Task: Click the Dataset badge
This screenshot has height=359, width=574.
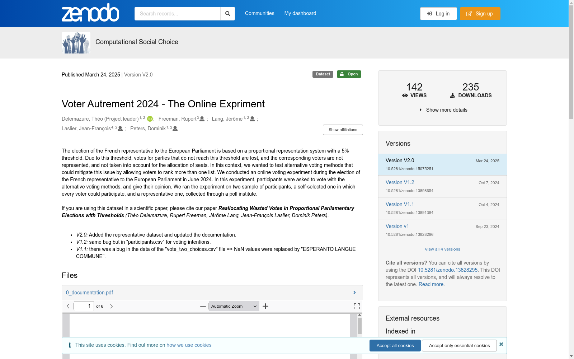Action: click(x=323, y=74)
